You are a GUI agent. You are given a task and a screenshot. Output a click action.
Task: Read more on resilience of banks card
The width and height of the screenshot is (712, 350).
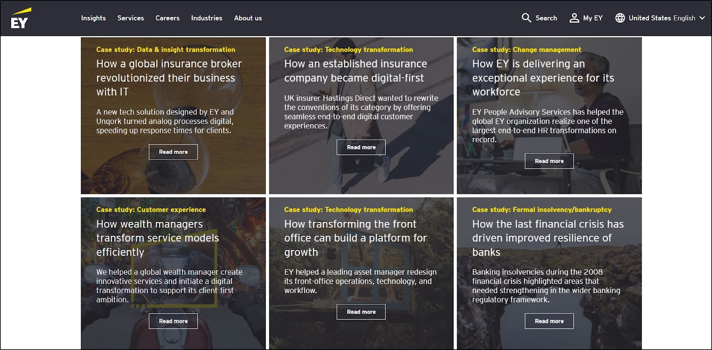[549, 321]
